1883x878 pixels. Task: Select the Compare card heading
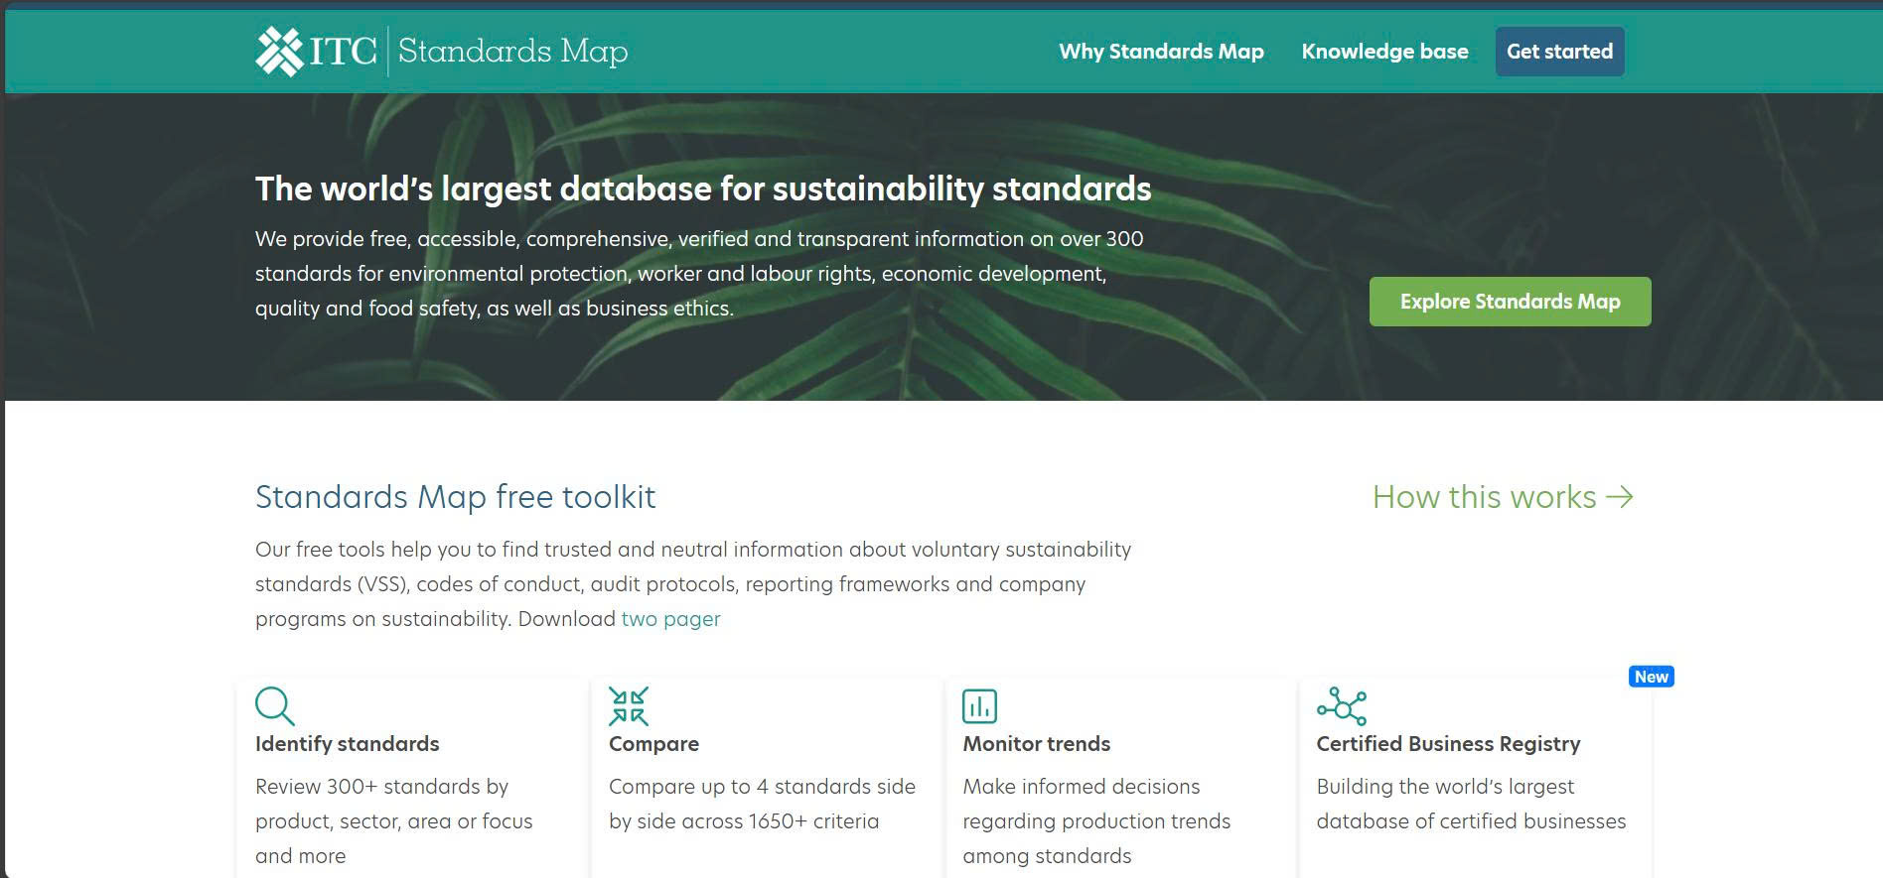pyautogui.click(x=653, y=744)
